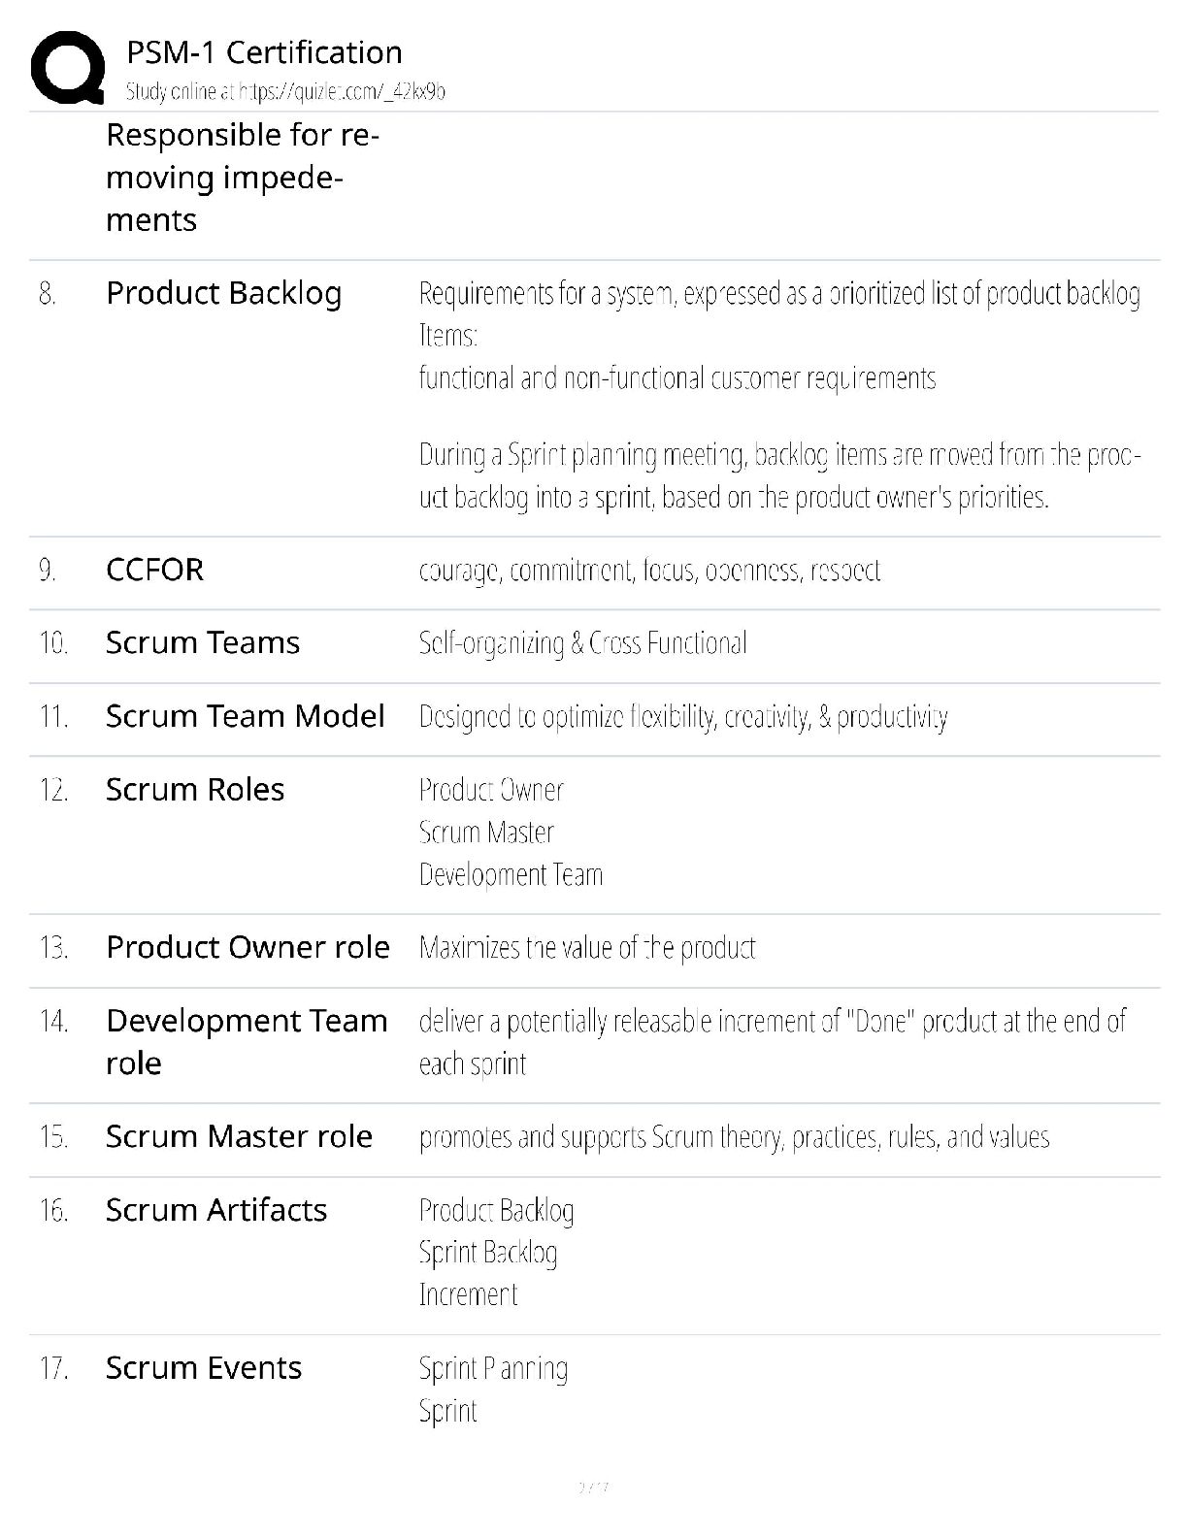This screenshot has height=1537, width=1188.
Task: Click the Product Owner role term
Action: coord(247,947)
